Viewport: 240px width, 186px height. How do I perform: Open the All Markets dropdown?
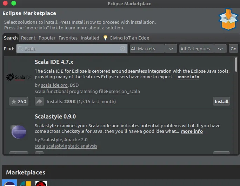pyautogui.click(x=153, y=49)
